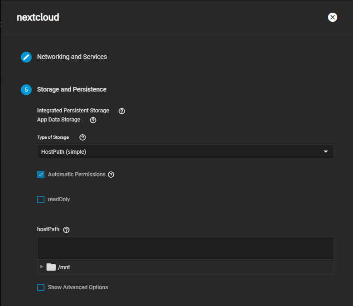Open help tooltip for App Data Storage
This screenshot has width=353, height=306.
[x=93, y=120]
